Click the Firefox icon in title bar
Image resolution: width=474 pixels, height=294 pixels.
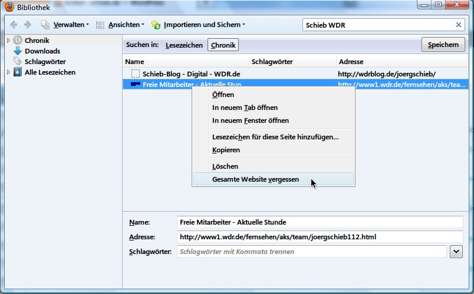pyautogui.click(x=9, y=6)
